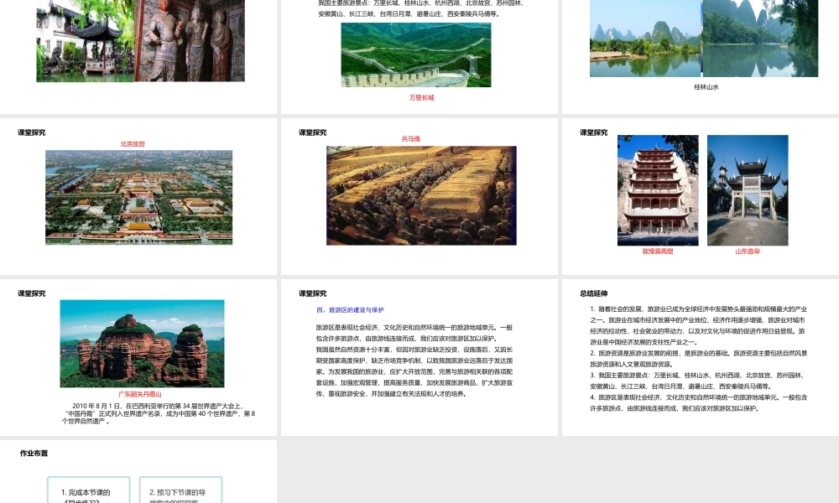Click the box 2. 预习下节课的导
This screenshot has width=839, height=503.
click(x=181, y=490)
